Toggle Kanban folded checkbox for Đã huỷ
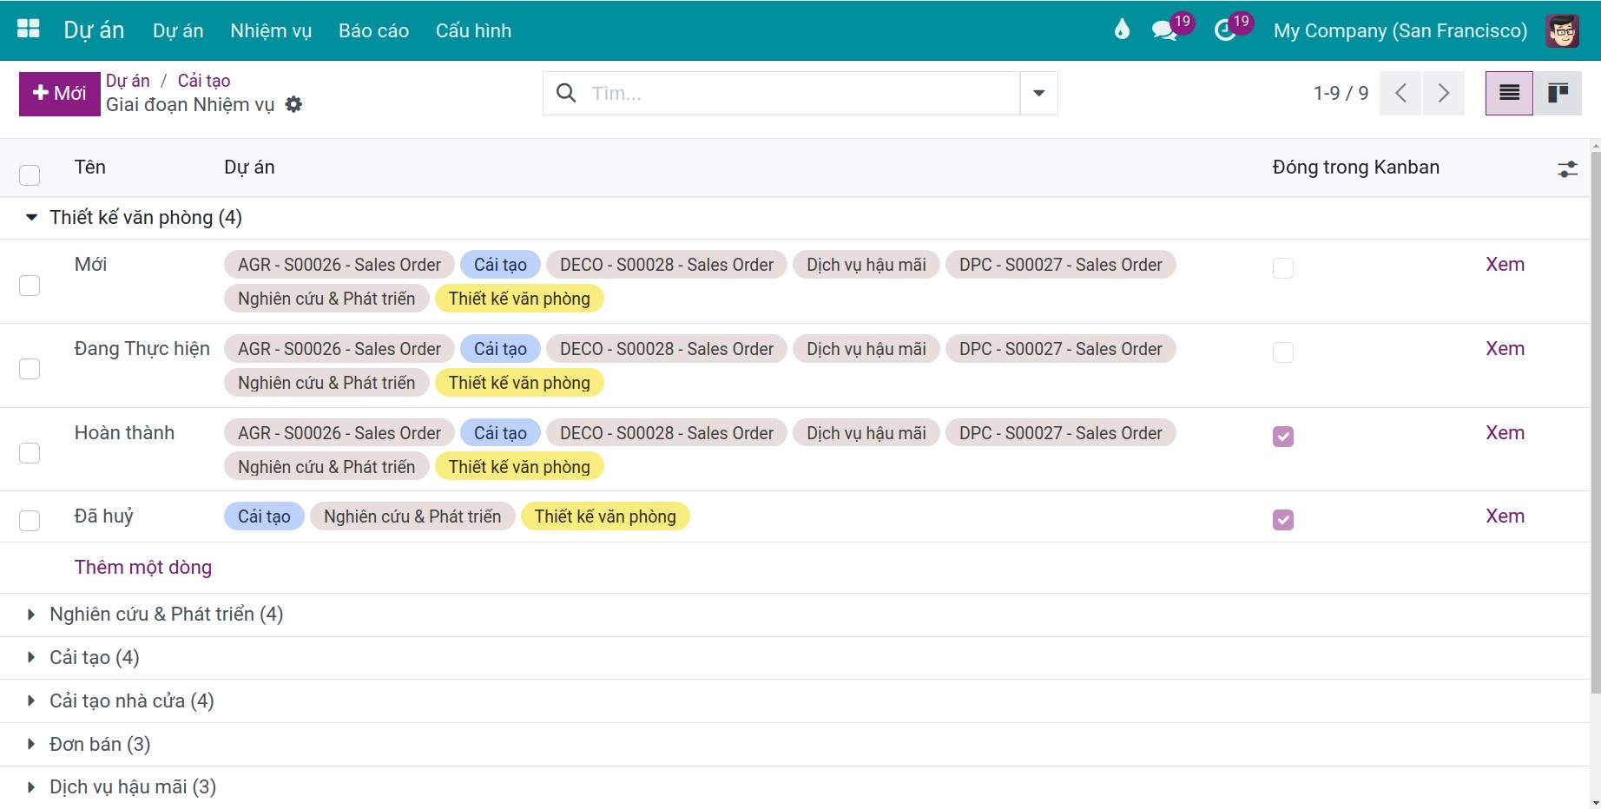Viewport: 1601px width, 809px height. (x=1283, y=519)
